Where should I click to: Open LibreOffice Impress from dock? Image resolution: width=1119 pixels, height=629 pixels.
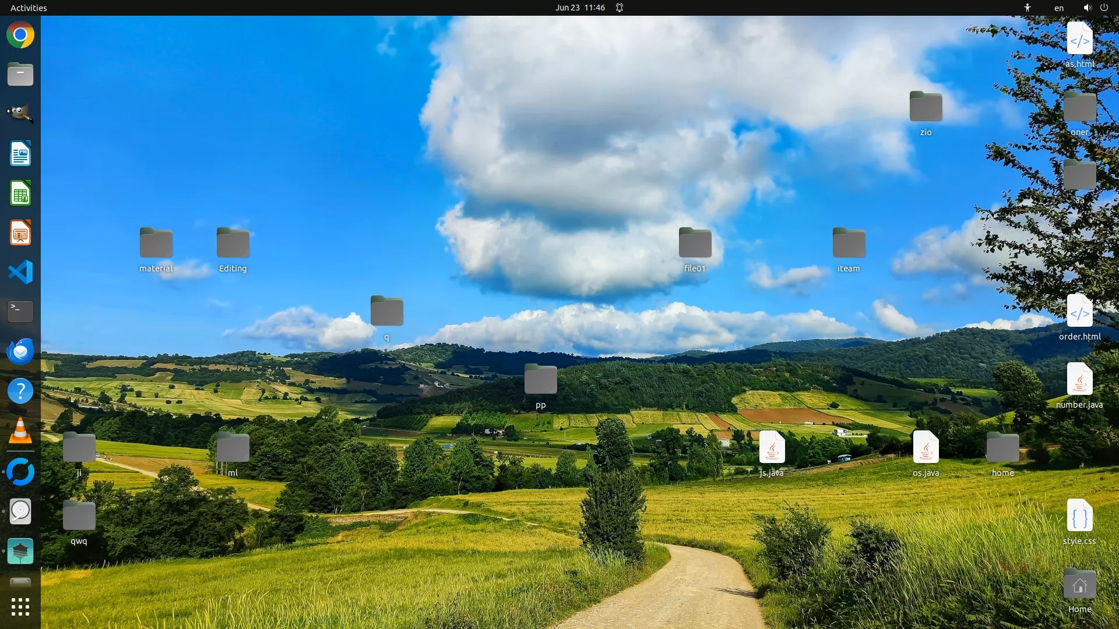[20, 233]
